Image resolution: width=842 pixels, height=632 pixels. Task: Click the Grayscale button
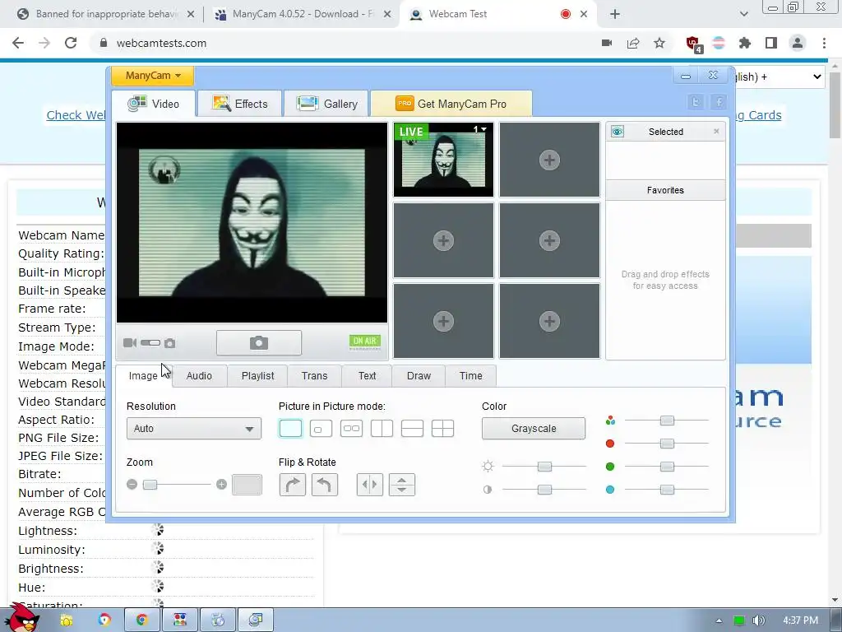click(x=534, y=428)
